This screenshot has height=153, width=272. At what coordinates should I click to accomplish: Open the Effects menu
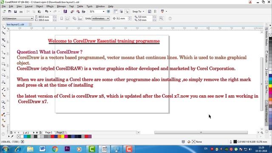tap(50, 6)
